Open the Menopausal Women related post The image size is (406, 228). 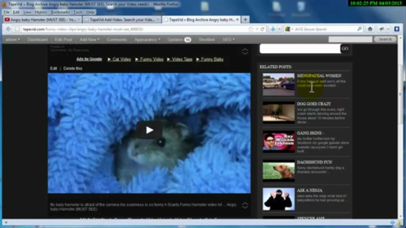point(319,76)
